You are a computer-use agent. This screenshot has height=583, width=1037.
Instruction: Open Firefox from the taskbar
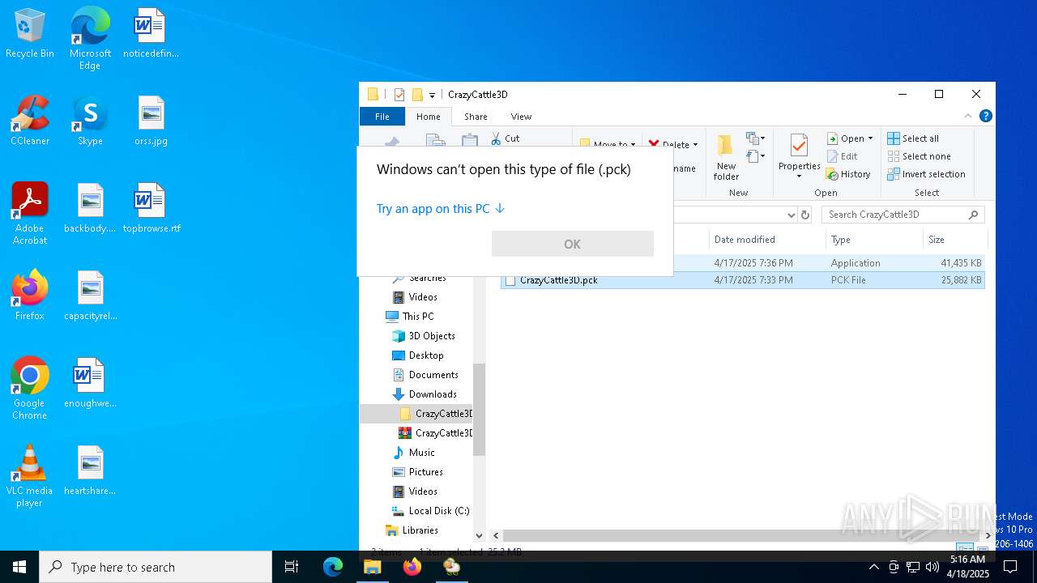coord(412,567)
